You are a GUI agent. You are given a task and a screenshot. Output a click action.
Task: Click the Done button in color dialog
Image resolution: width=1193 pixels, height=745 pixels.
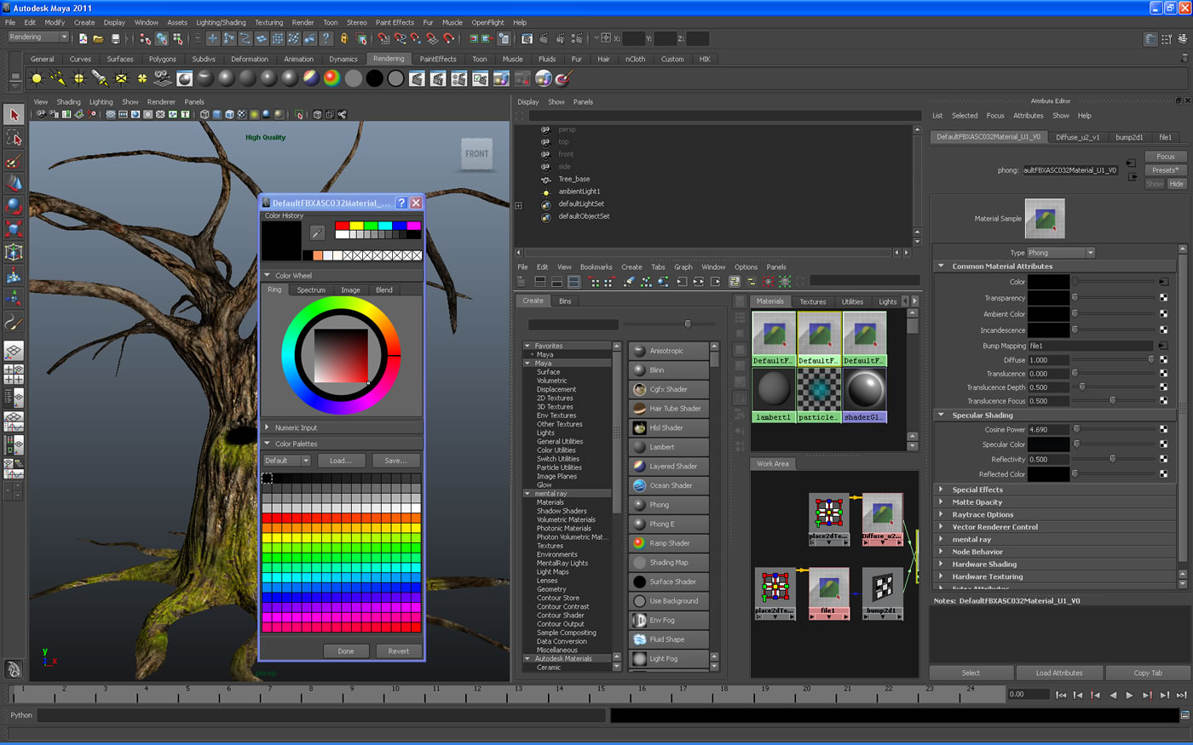pyautogui.click(x=346, y=651)
